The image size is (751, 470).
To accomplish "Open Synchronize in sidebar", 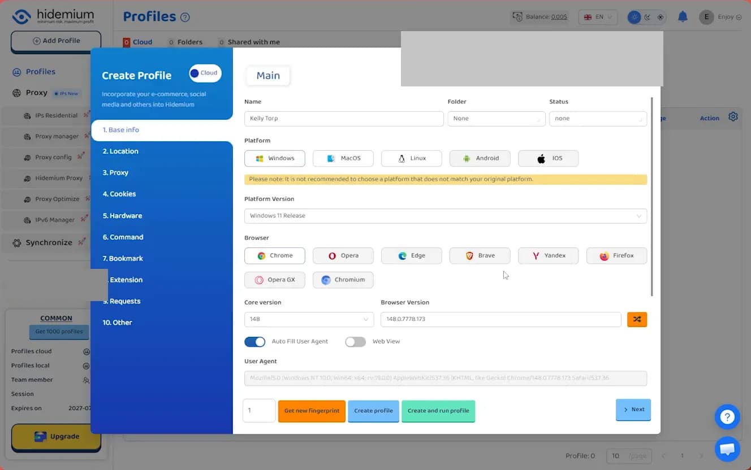I will pyautogui.click(x=49, y=242).
